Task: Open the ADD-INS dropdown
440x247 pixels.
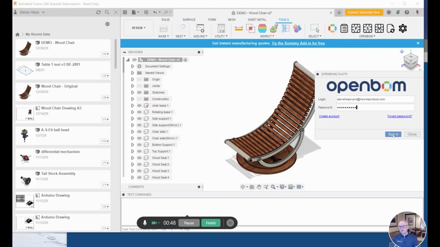Action: [200, 36]
